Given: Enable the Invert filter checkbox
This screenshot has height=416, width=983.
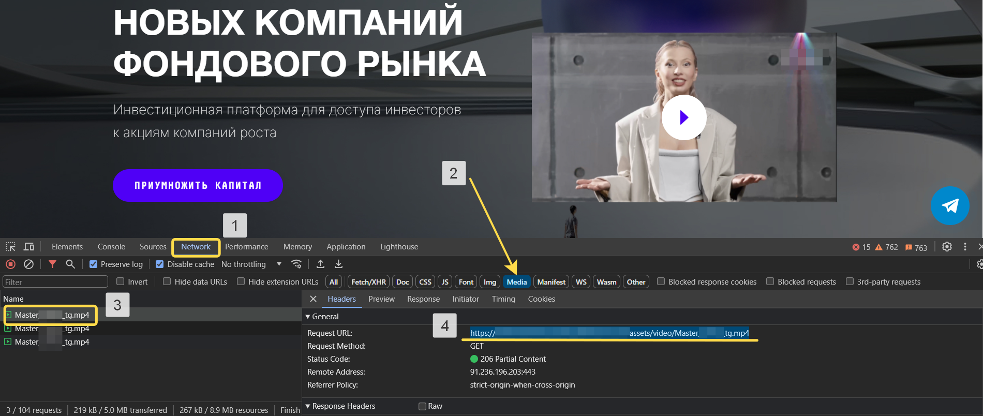Looking at the screenshot, I should click(121, 281).
